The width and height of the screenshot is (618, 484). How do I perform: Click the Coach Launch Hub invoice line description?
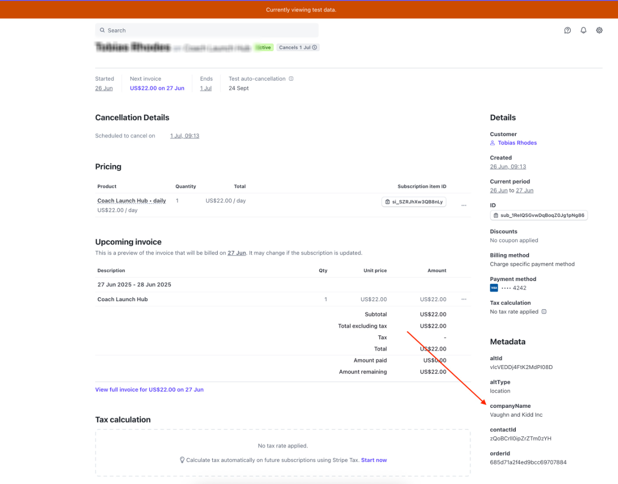(x=122, y=299)
